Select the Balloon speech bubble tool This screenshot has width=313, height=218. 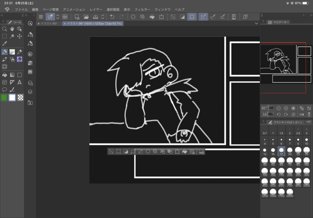[x=4, y=89]
